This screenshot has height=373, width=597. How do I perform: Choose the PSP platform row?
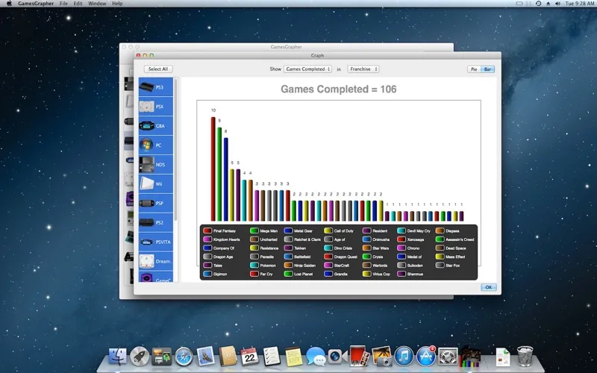[156, 204]
